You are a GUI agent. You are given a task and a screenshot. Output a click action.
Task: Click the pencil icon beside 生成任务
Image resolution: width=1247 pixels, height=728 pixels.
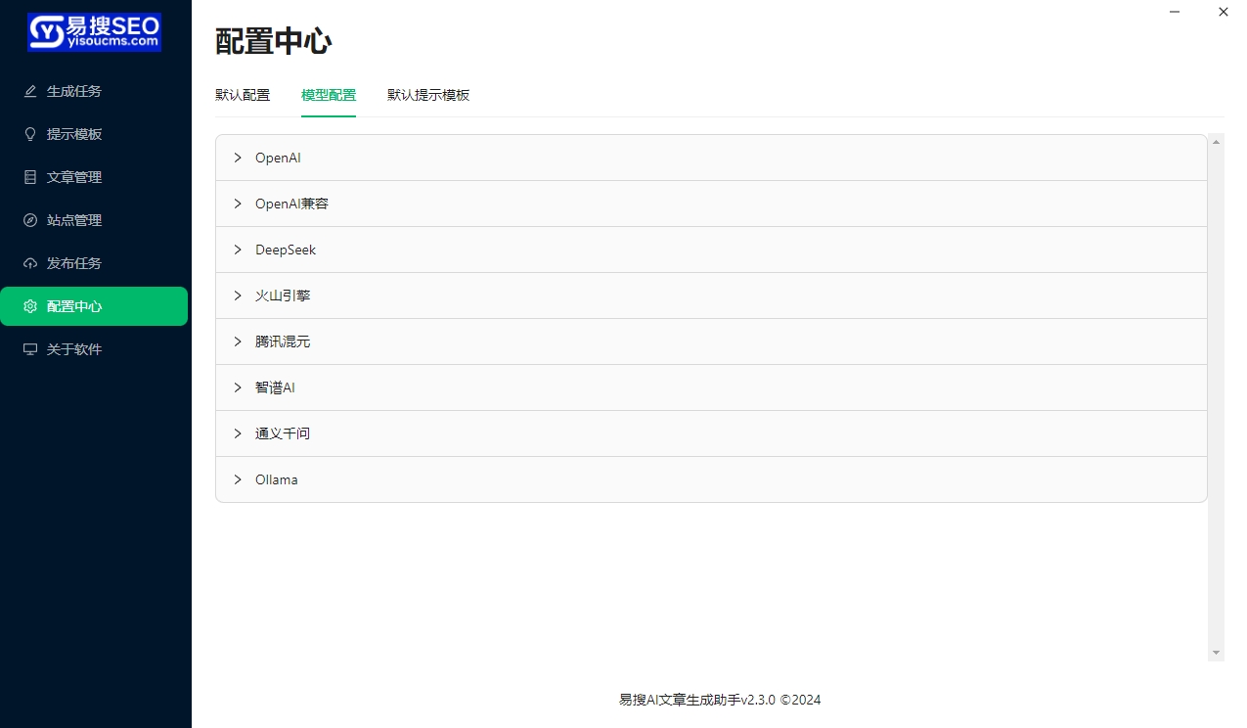pyautogui.click(x=30, y=91)
